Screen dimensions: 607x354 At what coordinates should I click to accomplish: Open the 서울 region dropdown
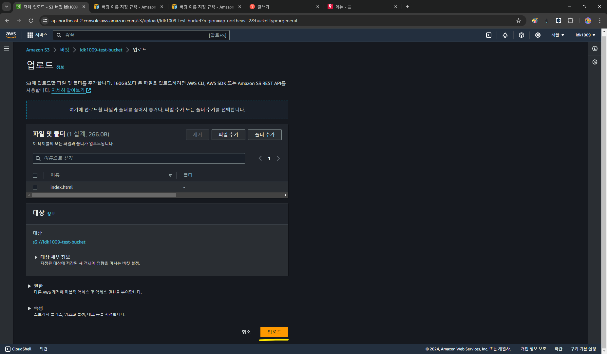tap(558, 35)
